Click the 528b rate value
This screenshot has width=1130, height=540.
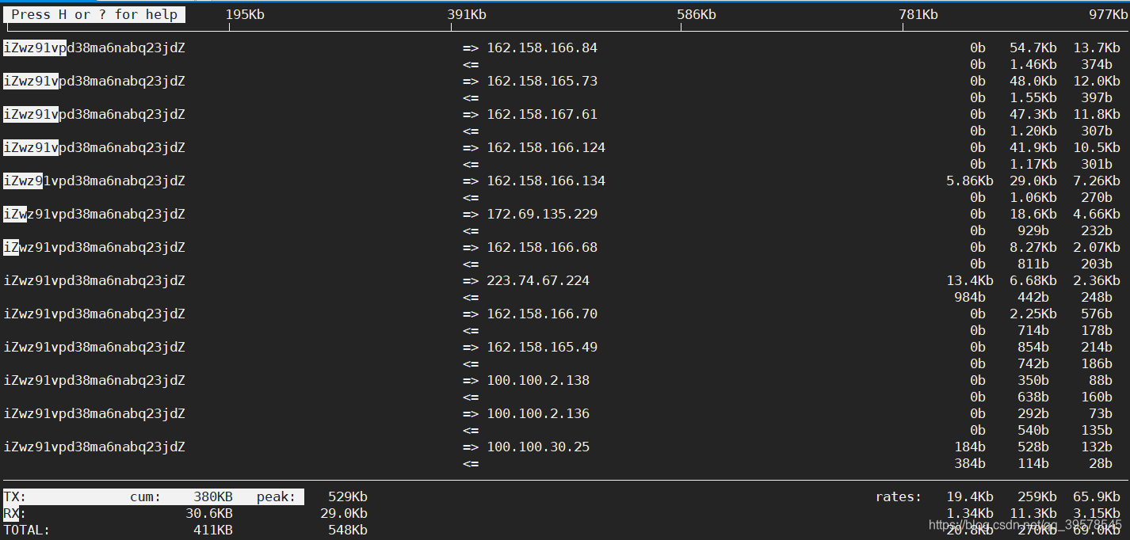[1033, 447]
